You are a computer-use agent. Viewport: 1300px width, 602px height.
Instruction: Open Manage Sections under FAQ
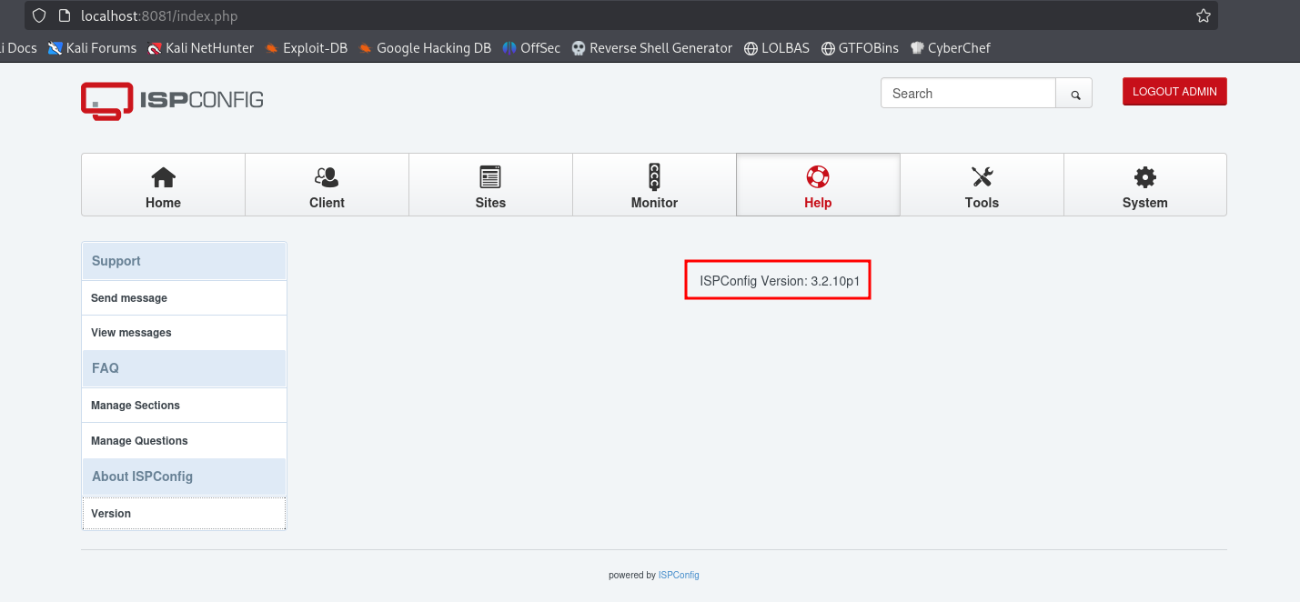[x=136, y=406]
